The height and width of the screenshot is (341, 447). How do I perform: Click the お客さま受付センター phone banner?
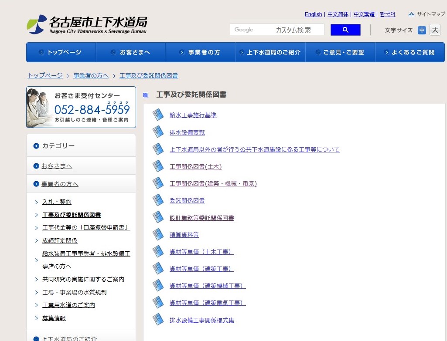(81, 107)
